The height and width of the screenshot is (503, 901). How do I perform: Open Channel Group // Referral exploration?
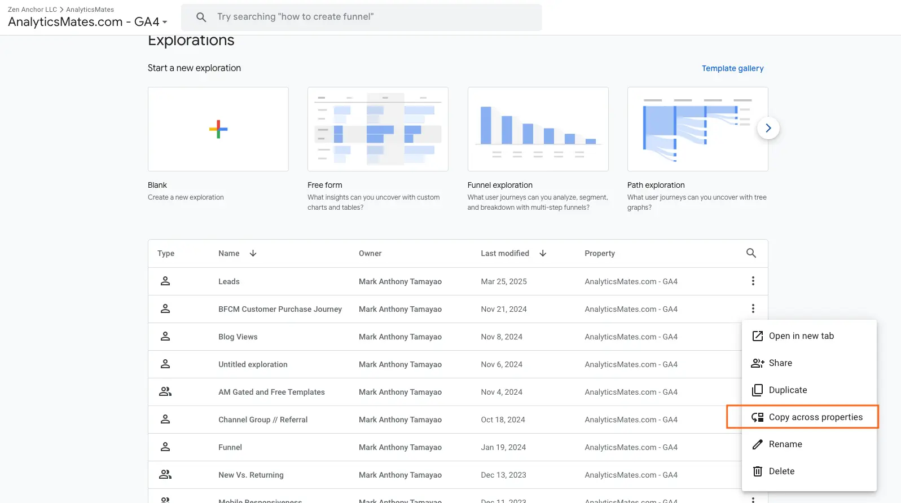point(263,420)
